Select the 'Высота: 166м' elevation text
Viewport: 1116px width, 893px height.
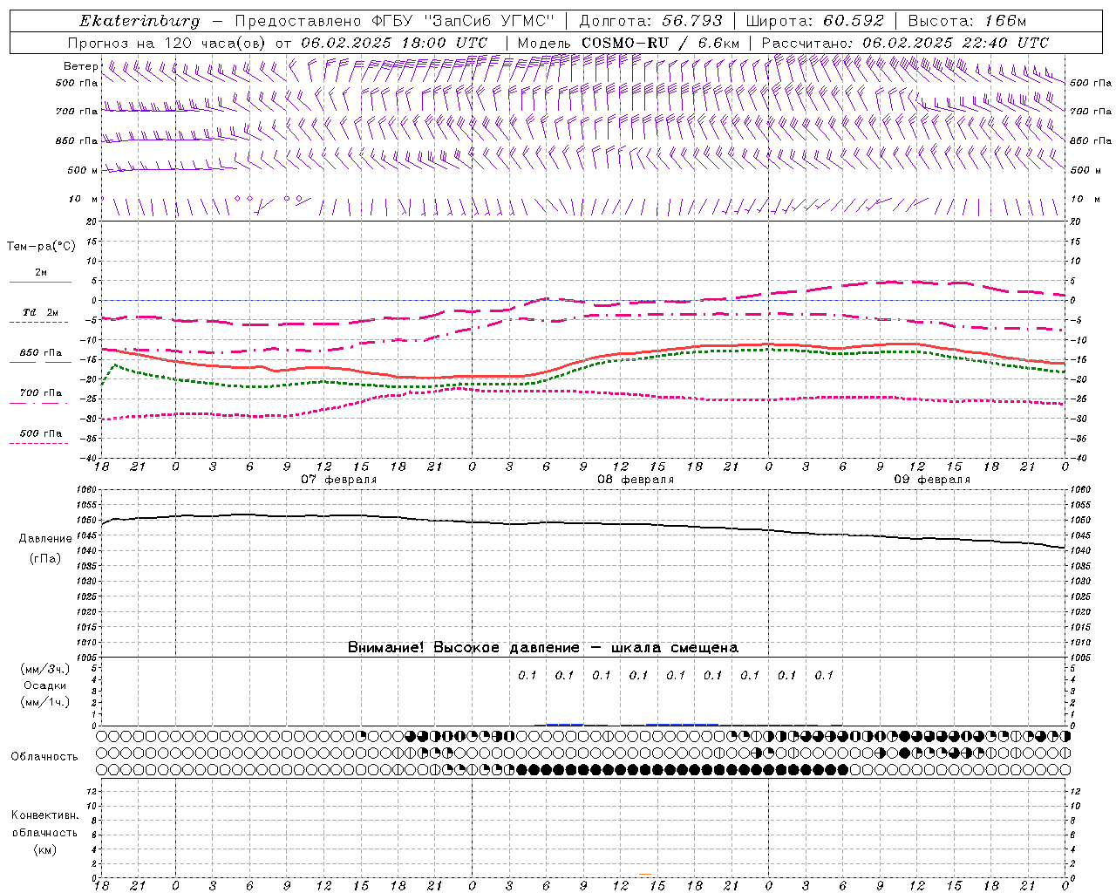[967, 21]
